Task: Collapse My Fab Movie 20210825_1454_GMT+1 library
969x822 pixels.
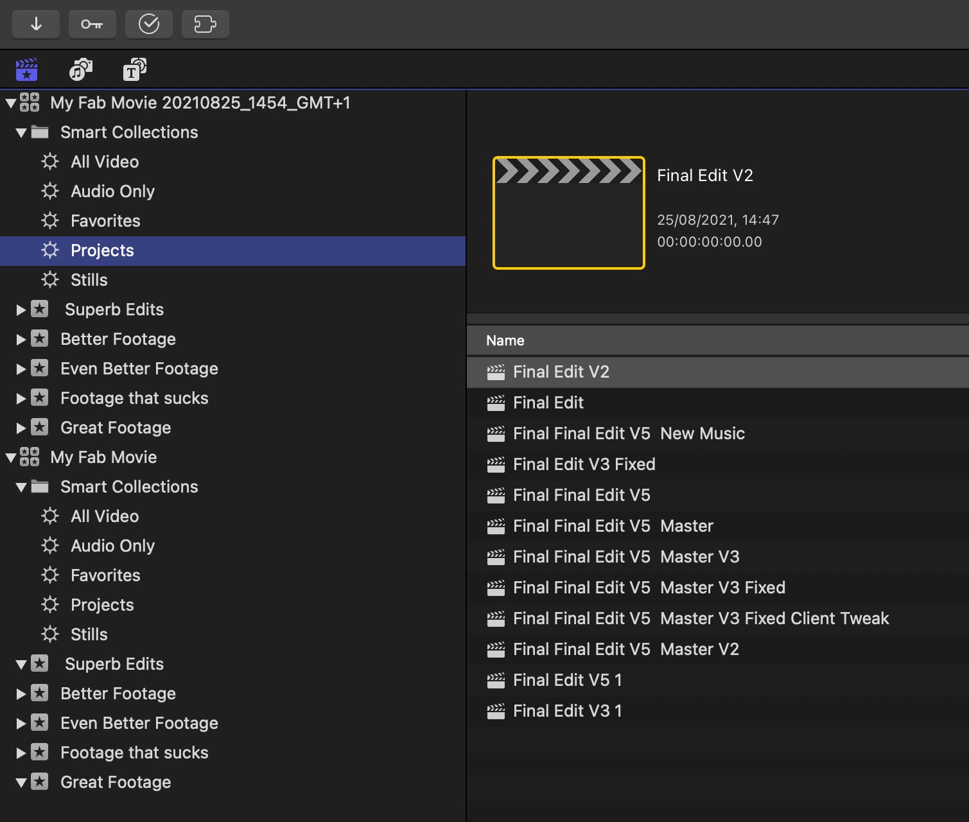Action: tap(11, 103)
